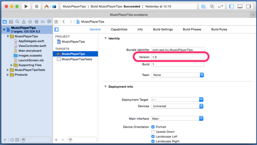Viewport: 257px width, 145px height.
Task: Click the Bundle Identifier field
Action: point(178,50)
